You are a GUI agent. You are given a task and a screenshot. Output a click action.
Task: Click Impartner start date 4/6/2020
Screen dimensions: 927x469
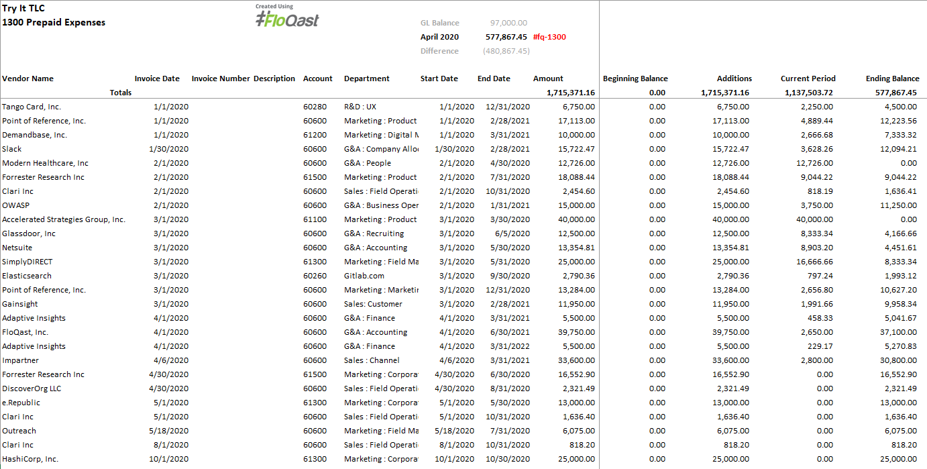point(457,360)
